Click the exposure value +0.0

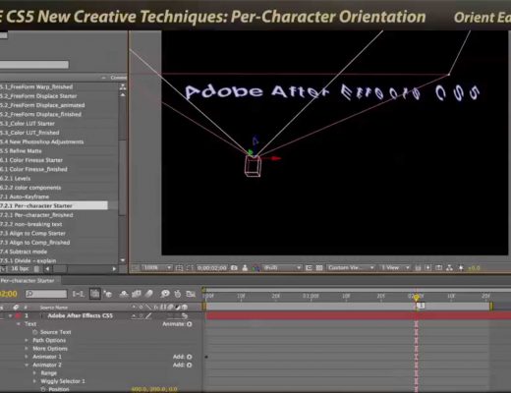(474, 268)
